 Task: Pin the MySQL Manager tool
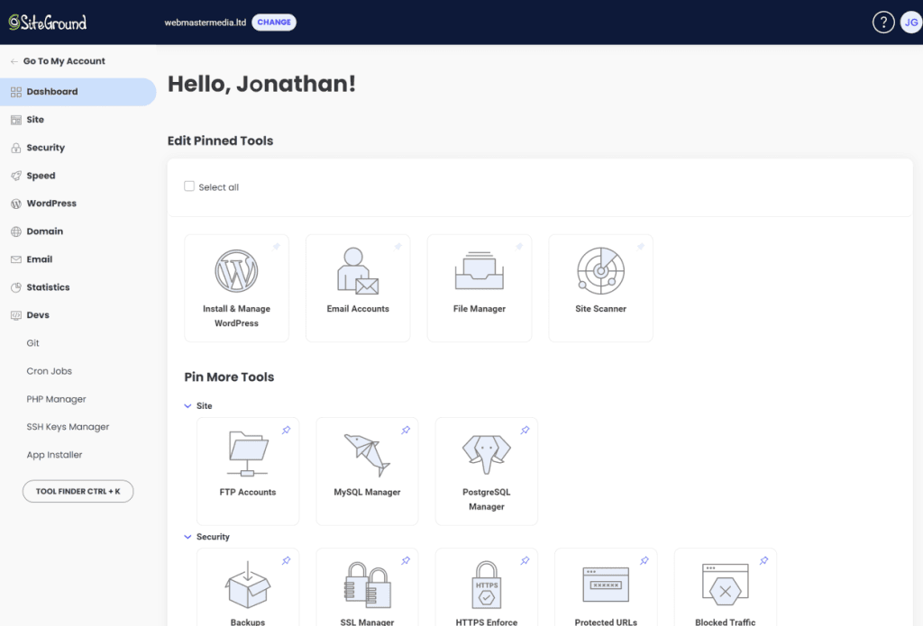pos(406,431)
